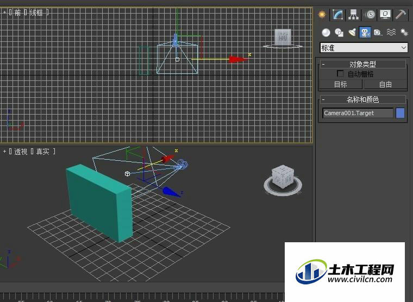Open the 线框 shading mode menu
The width and height of the screenshot is (413, 302).
pos(36,12)
